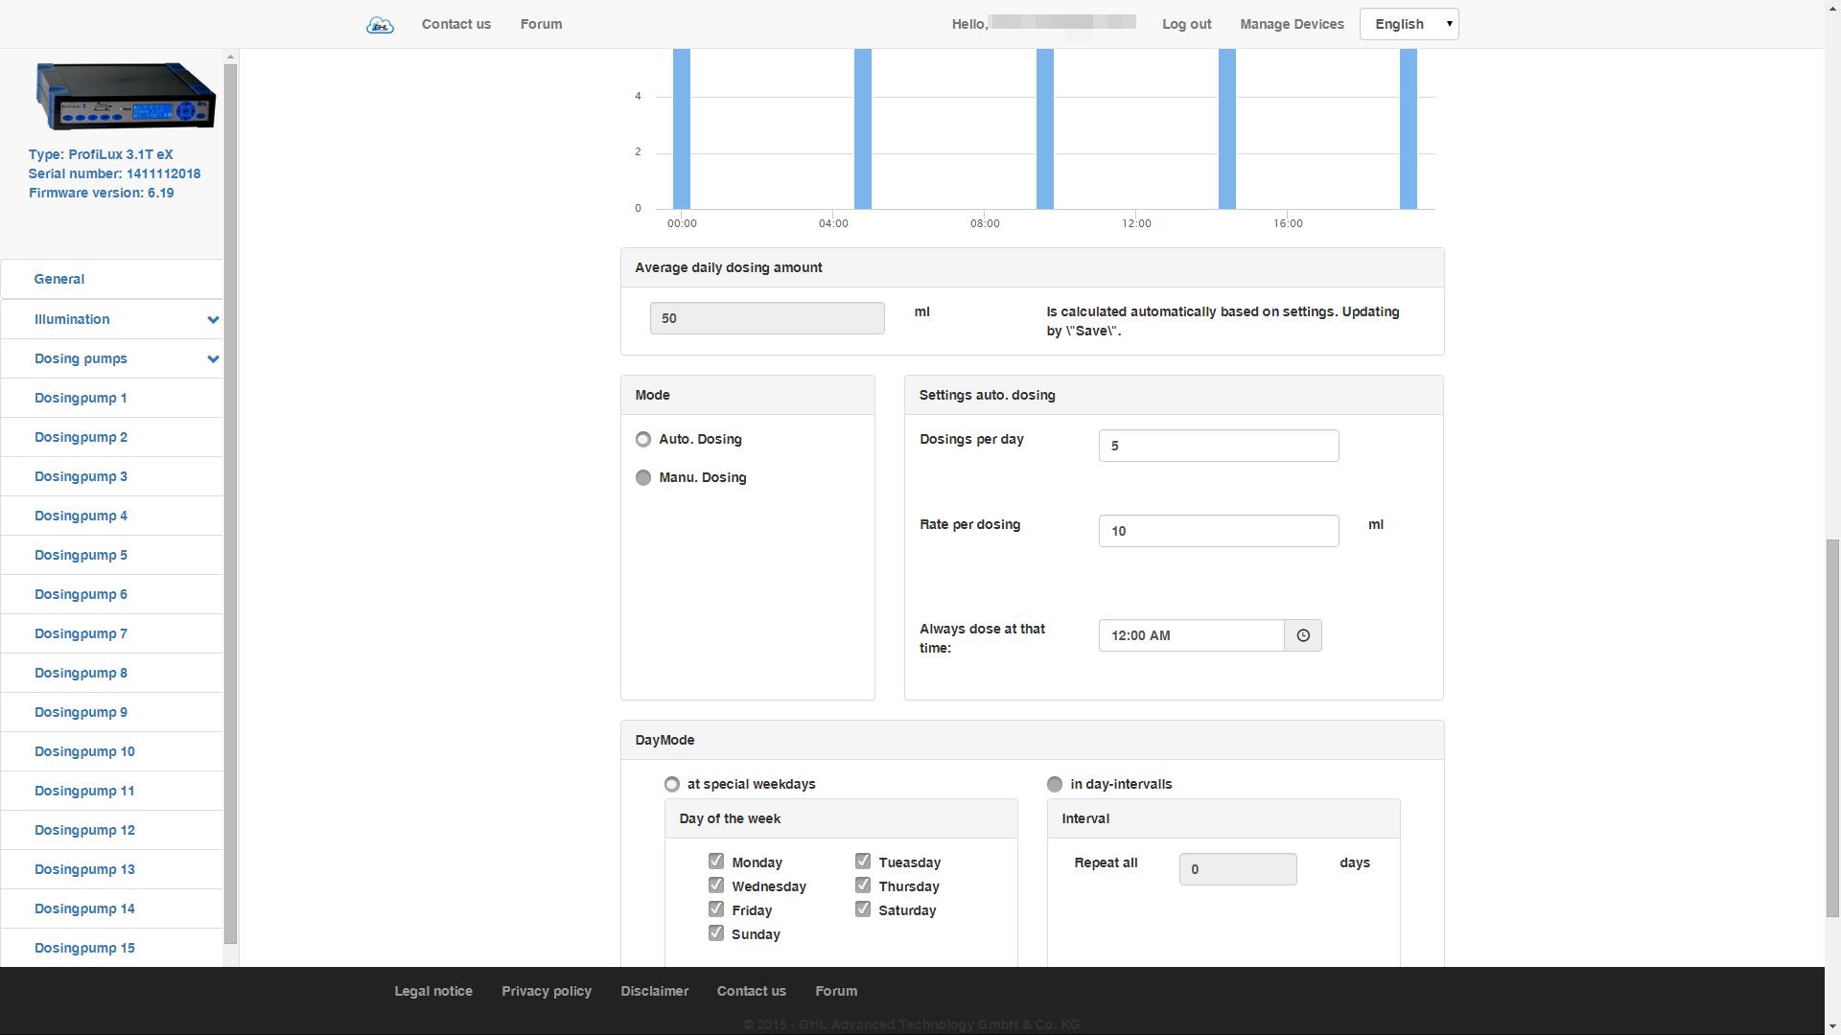The image size is (1841, 1035).
Task: Expand the Illumination menu chevron
Action: tap(213, 319)
